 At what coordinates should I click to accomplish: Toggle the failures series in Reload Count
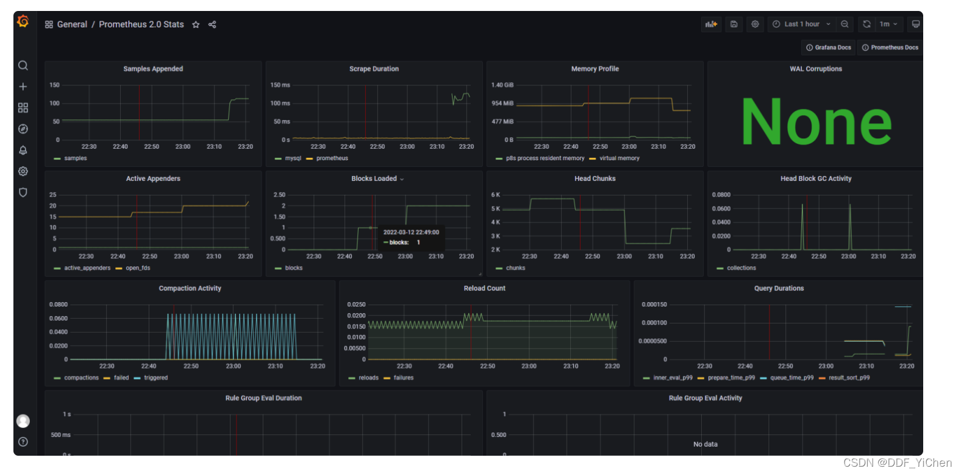403,378
